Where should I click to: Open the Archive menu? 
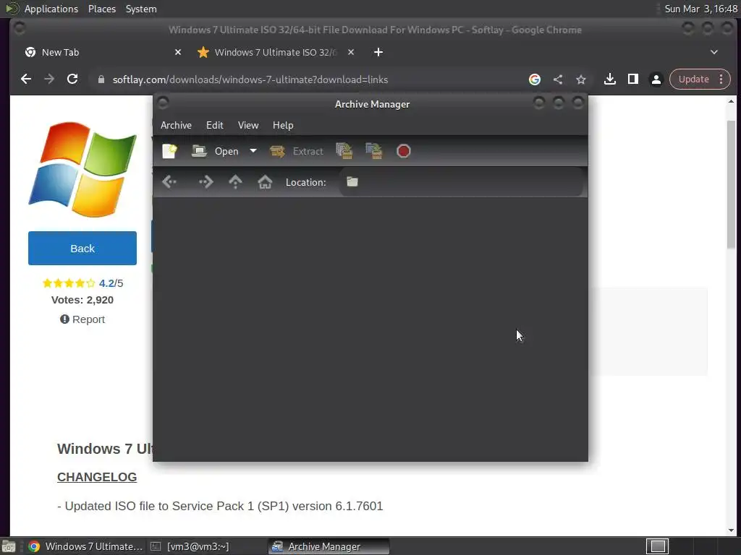176,125
